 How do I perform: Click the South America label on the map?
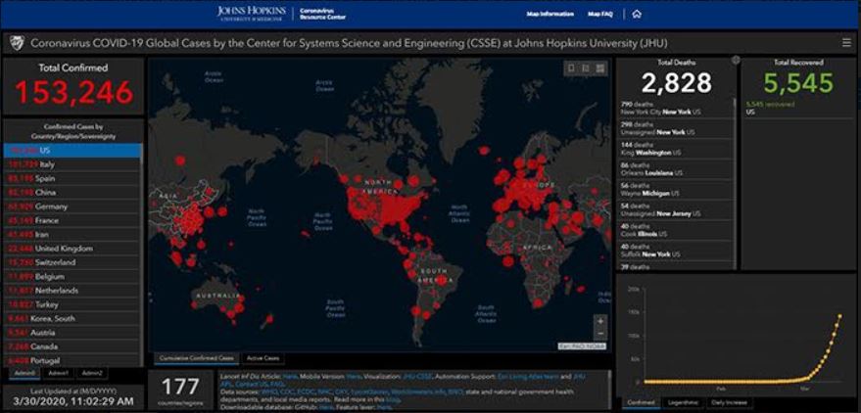[434, 275]
